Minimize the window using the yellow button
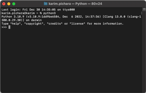The width and height of the screenshot is (146, 93). pos(9,4)
